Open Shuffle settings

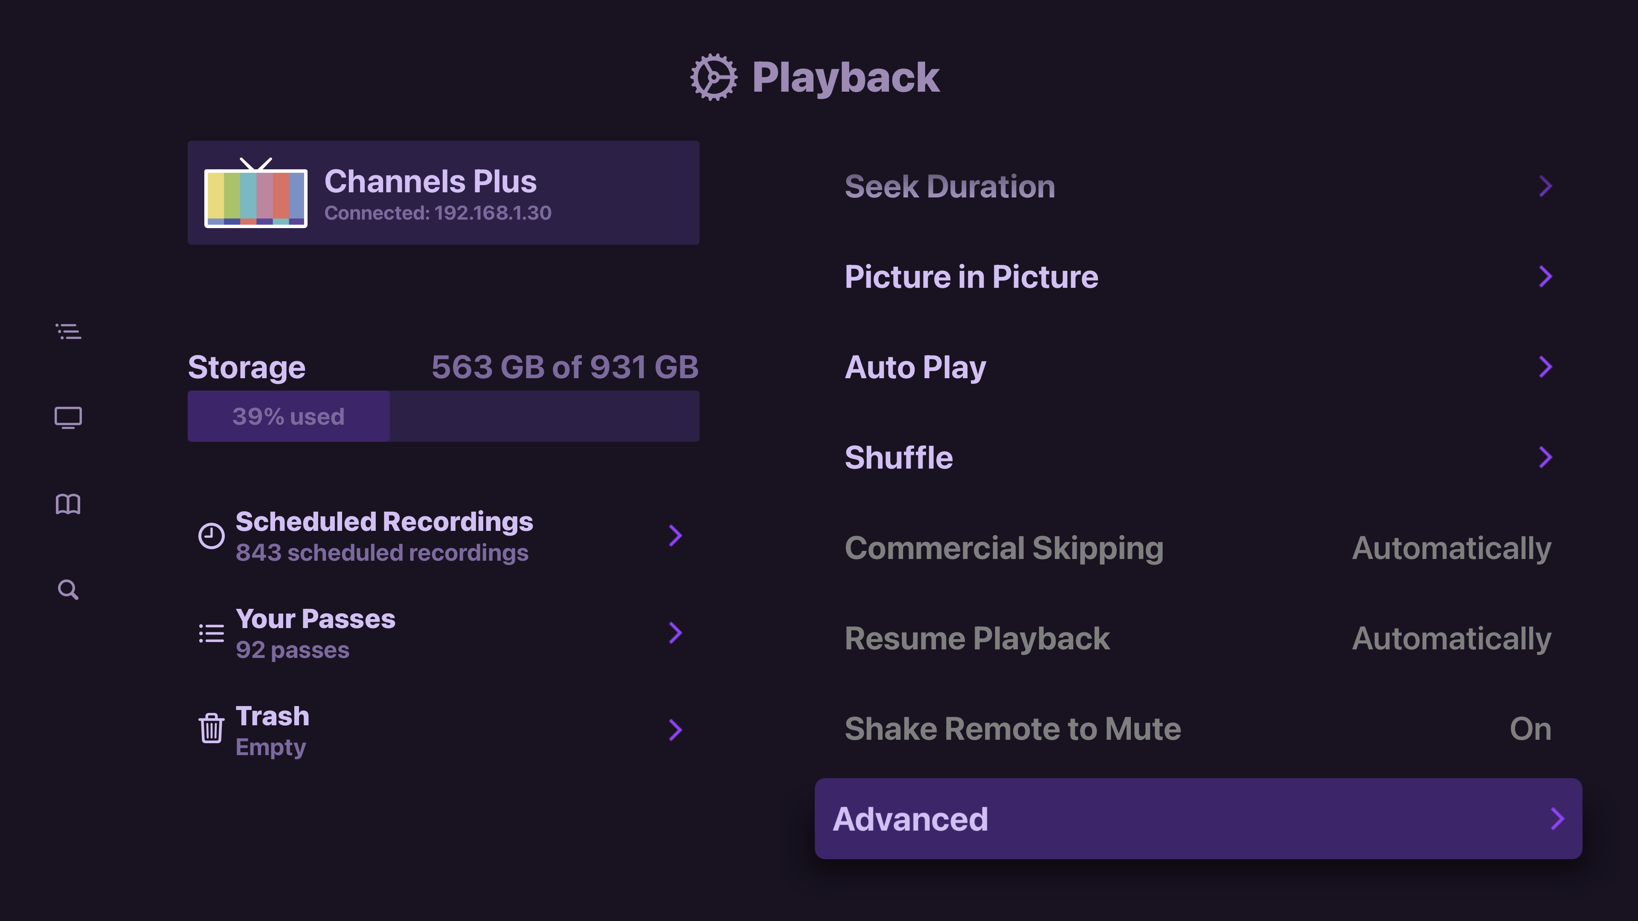(x=1198, y=457)
